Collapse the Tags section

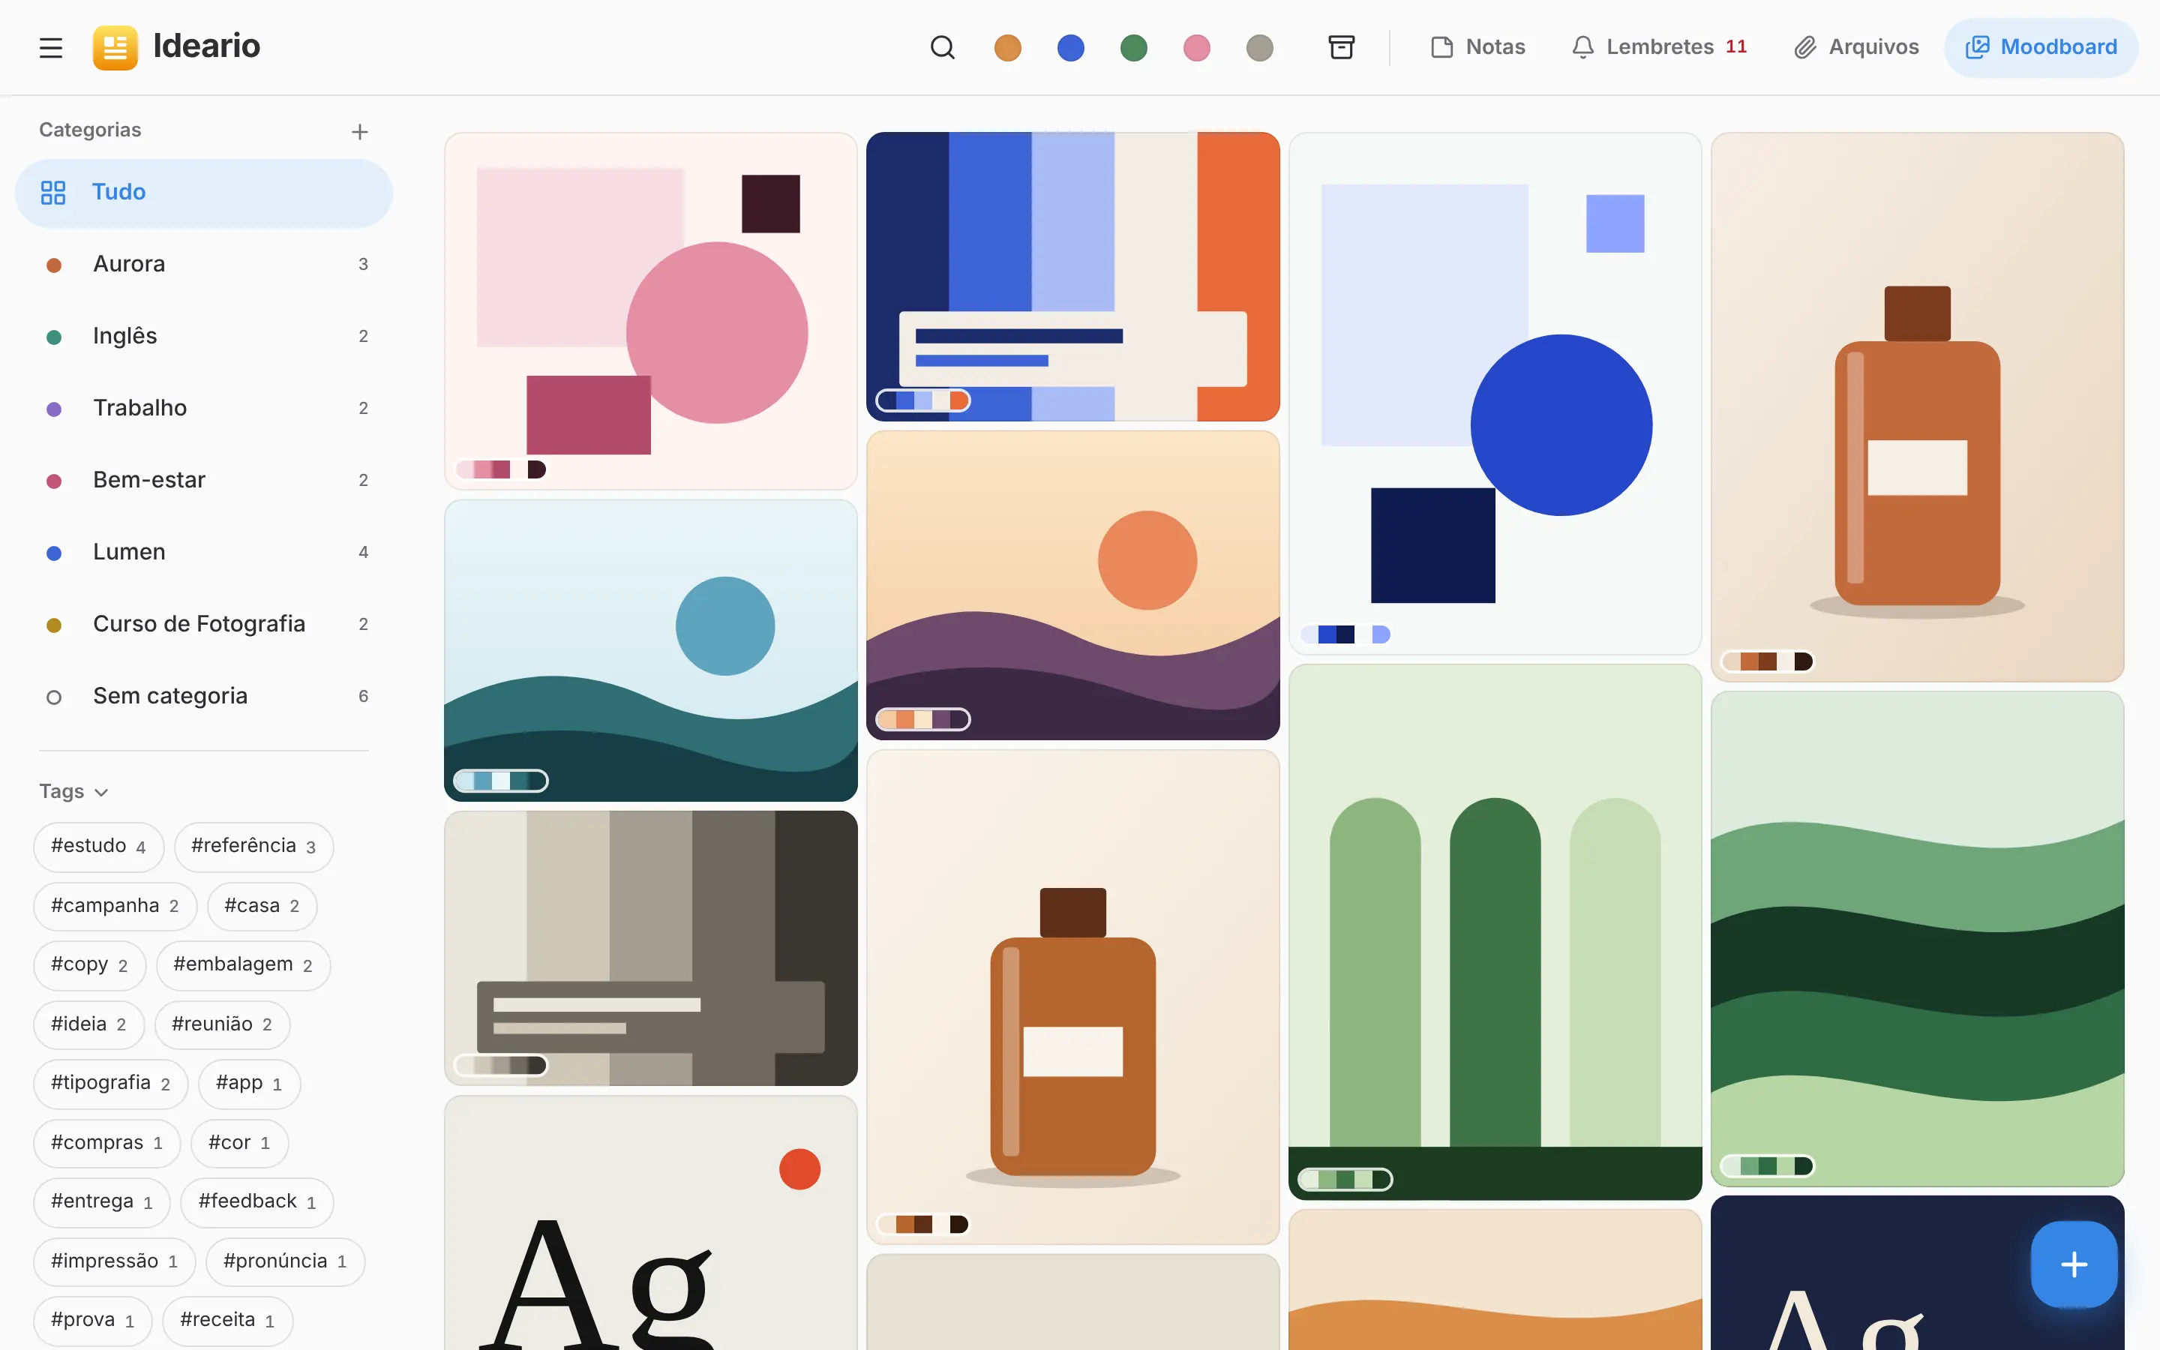pos(74,791)
